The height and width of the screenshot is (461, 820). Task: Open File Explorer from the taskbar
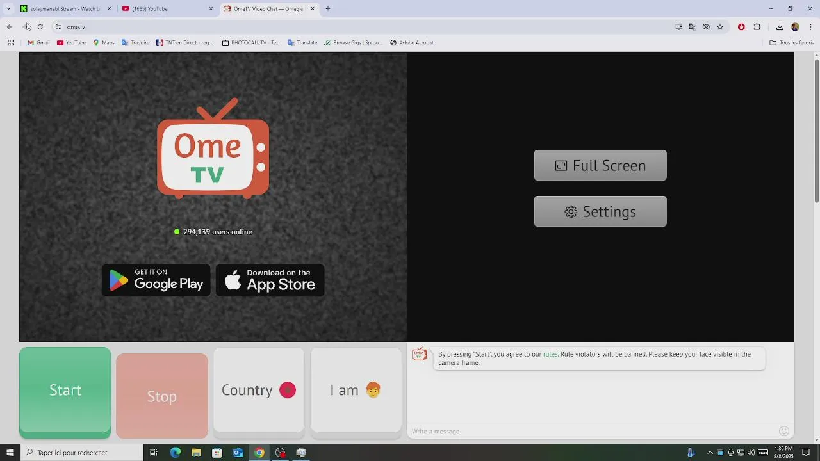197,453
